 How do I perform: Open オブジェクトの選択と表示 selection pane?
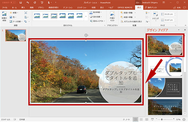131,22
